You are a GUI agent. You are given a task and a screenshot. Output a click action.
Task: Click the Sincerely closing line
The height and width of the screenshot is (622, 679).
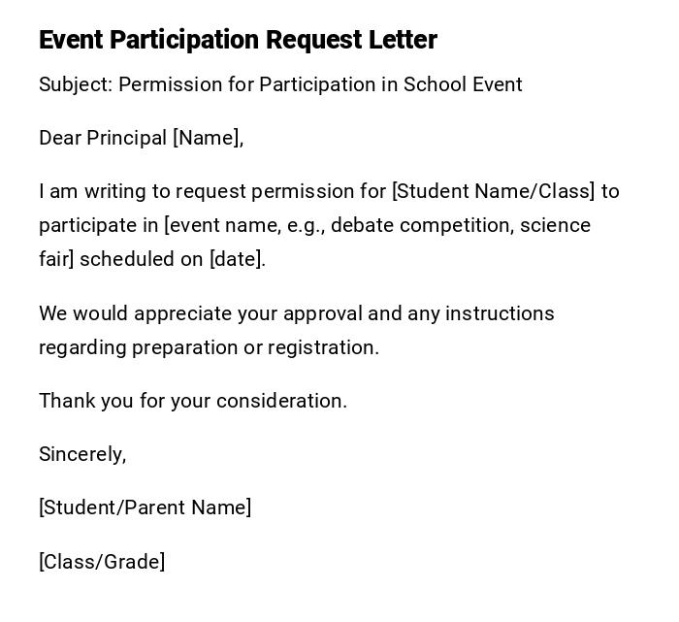point(82,454)
